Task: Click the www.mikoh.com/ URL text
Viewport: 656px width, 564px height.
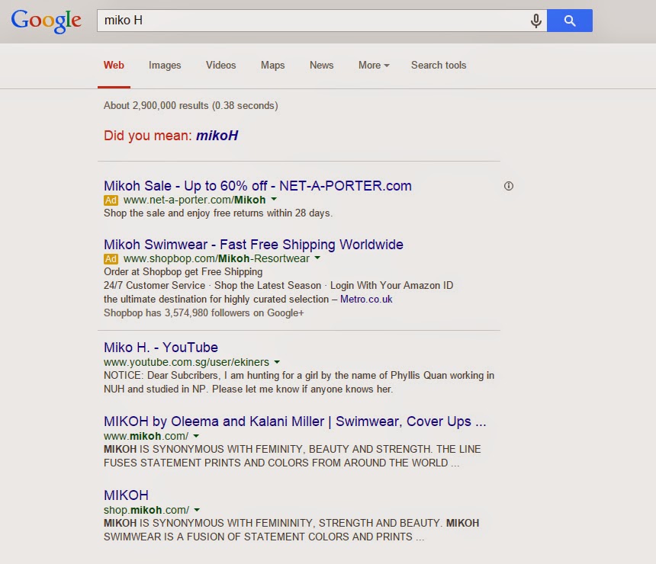Action: point(146,436)
